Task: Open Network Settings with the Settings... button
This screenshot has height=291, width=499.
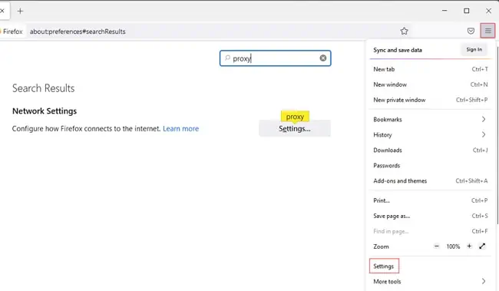Action: [x=295, y=129]
